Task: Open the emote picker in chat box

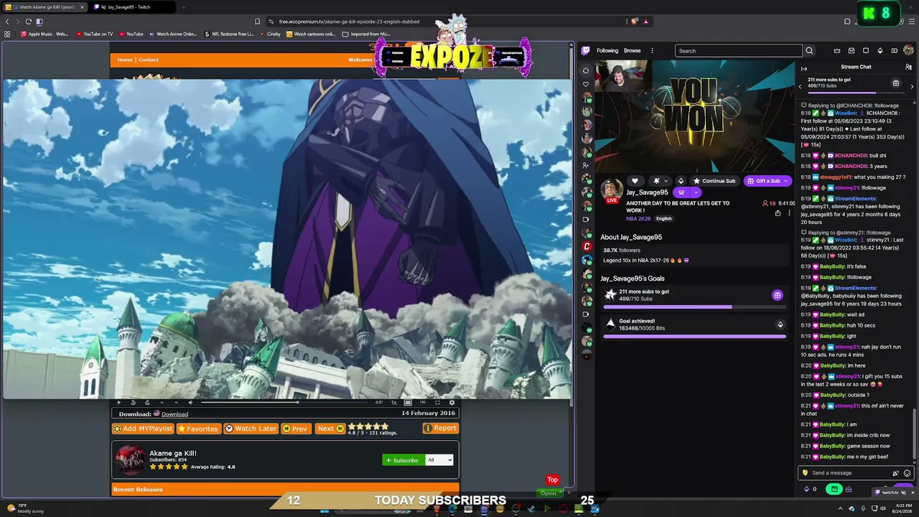Action: coord(908,472)
